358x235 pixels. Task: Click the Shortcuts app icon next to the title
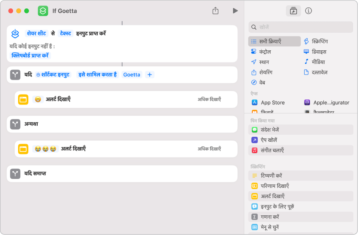click(43, 11)
